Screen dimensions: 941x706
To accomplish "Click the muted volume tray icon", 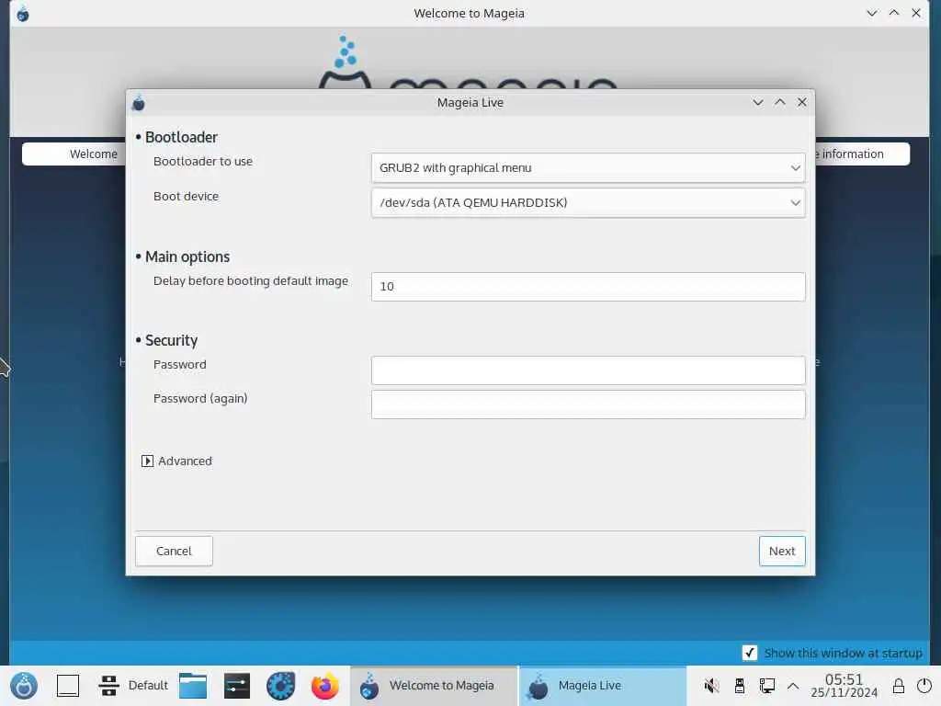I will [x=712, y=686].
